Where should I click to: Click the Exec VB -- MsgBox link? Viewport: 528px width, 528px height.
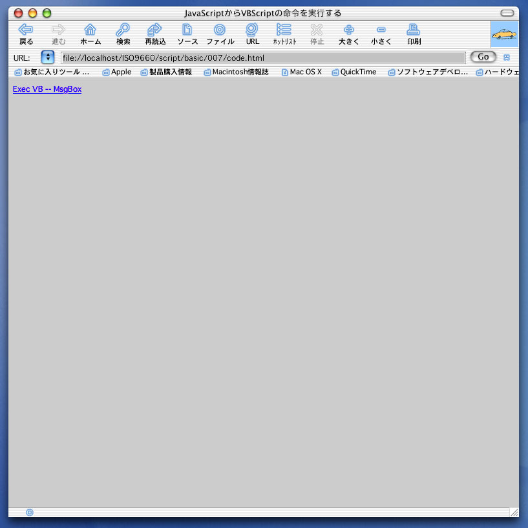(47, 89)
